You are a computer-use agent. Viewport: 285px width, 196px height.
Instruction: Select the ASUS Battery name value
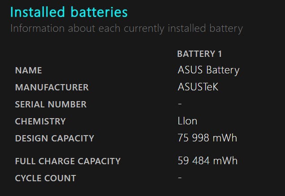(208, 70)
